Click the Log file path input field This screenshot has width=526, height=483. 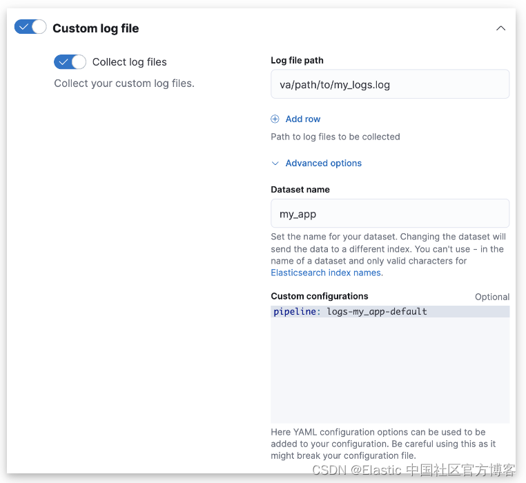click(x=390, y=84)
